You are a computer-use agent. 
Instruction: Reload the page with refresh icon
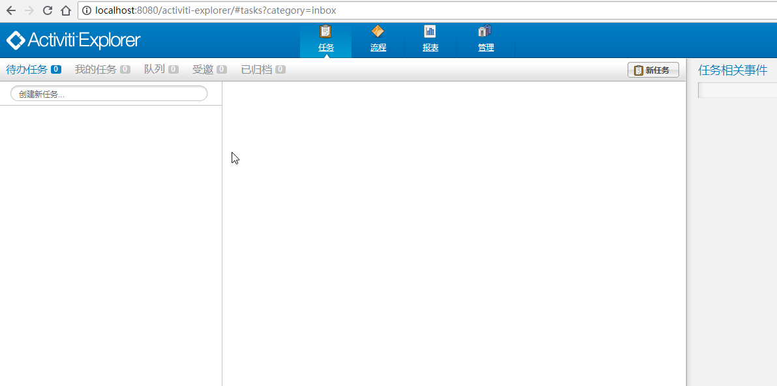point(48,10)
